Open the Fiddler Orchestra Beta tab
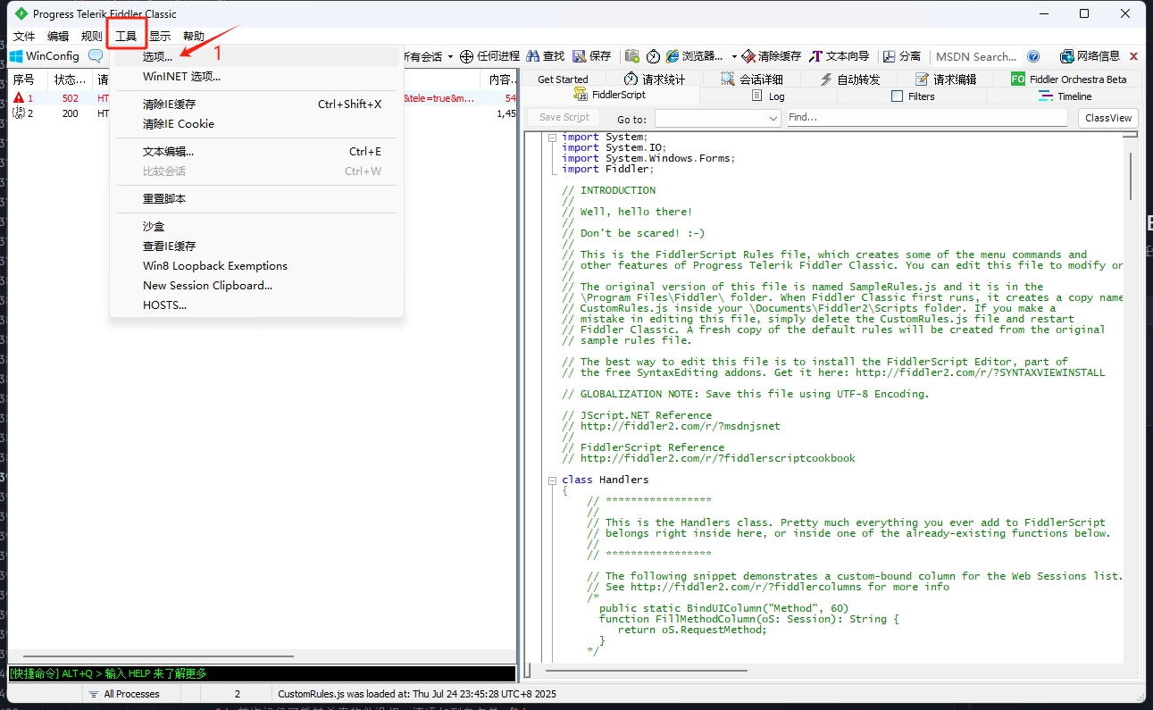The image size is (1153, 710). [1068, 79]
